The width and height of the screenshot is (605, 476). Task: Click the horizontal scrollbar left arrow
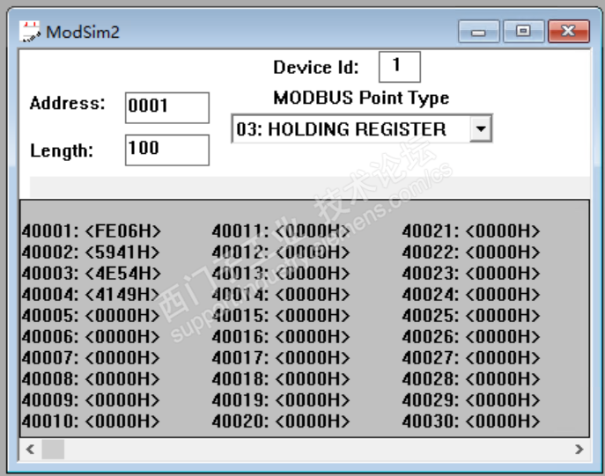(30, 449)
